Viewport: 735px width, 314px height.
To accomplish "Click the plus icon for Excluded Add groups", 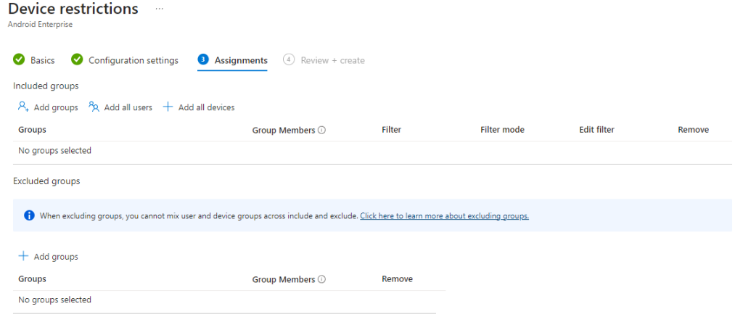I will point(24,256).
